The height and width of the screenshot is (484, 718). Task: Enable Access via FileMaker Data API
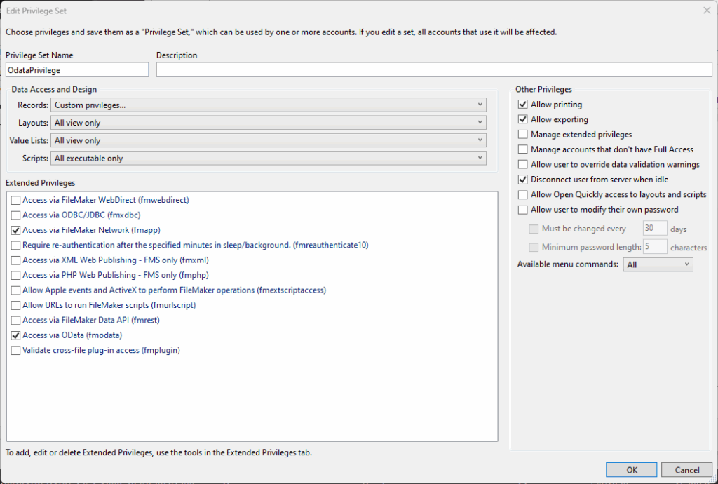(x=16, y=321)
